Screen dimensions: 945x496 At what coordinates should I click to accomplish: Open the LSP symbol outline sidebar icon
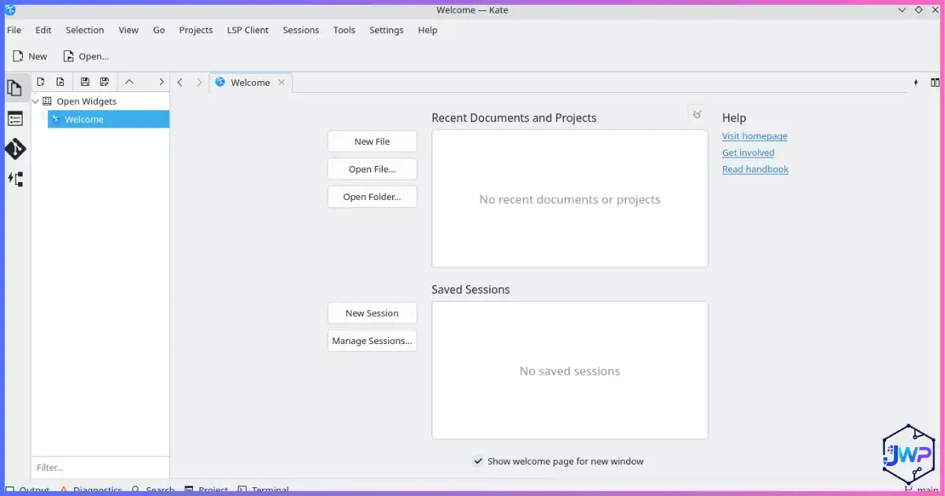click(15, 179)
